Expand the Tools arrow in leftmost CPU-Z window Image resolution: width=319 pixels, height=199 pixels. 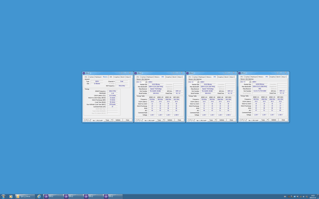(112, 120)
